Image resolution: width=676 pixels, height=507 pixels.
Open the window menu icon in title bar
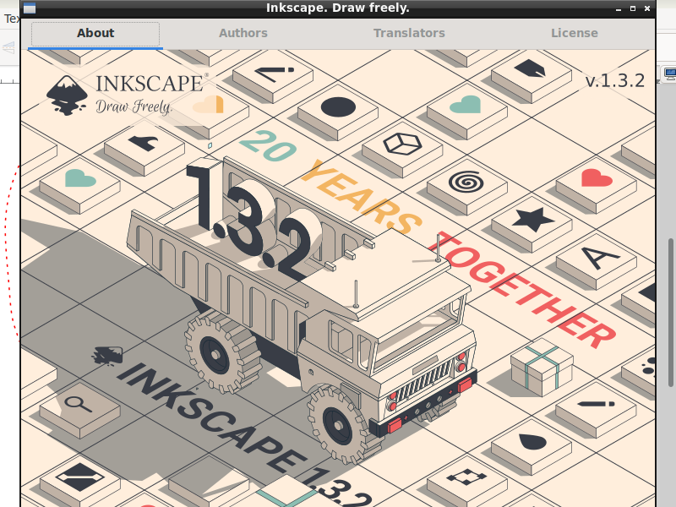pos(30,8)
